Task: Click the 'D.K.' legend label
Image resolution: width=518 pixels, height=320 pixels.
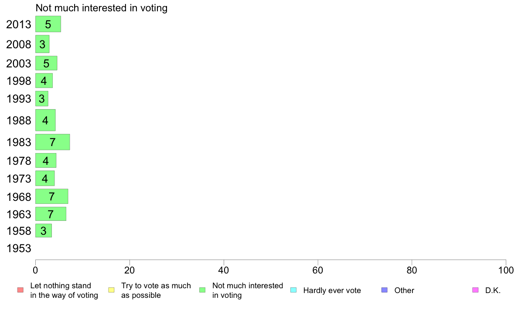Action: pos(493,290)
